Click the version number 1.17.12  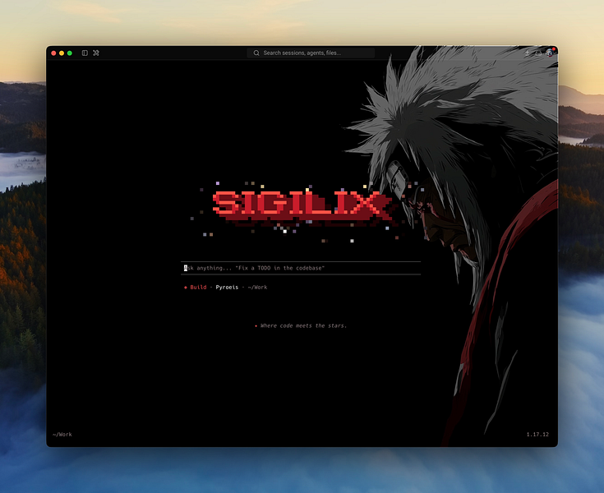[x=537, y=435]
